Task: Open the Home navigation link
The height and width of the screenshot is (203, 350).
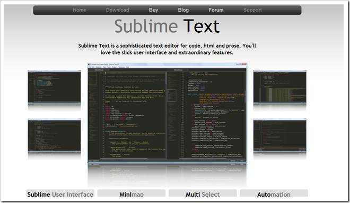Action: coord(79,10)
